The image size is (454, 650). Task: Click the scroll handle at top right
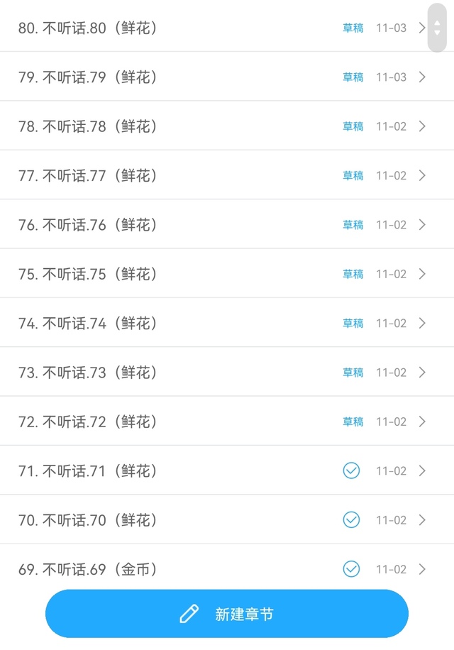click(437, 28)
